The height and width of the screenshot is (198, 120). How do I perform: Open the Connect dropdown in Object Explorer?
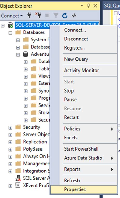(x=12, y=16)
